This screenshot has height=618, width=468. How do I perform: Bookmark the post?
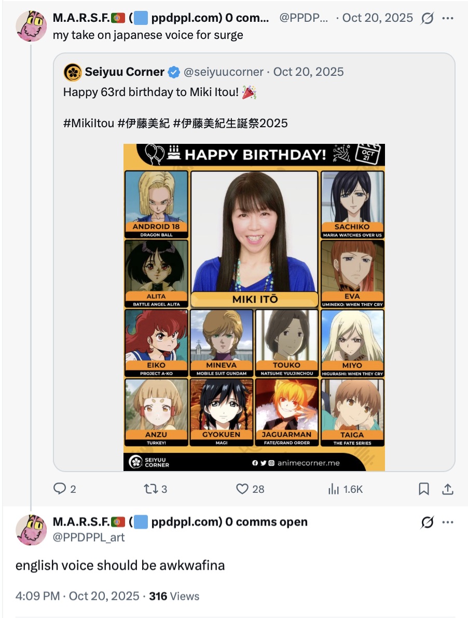(423, 489)
